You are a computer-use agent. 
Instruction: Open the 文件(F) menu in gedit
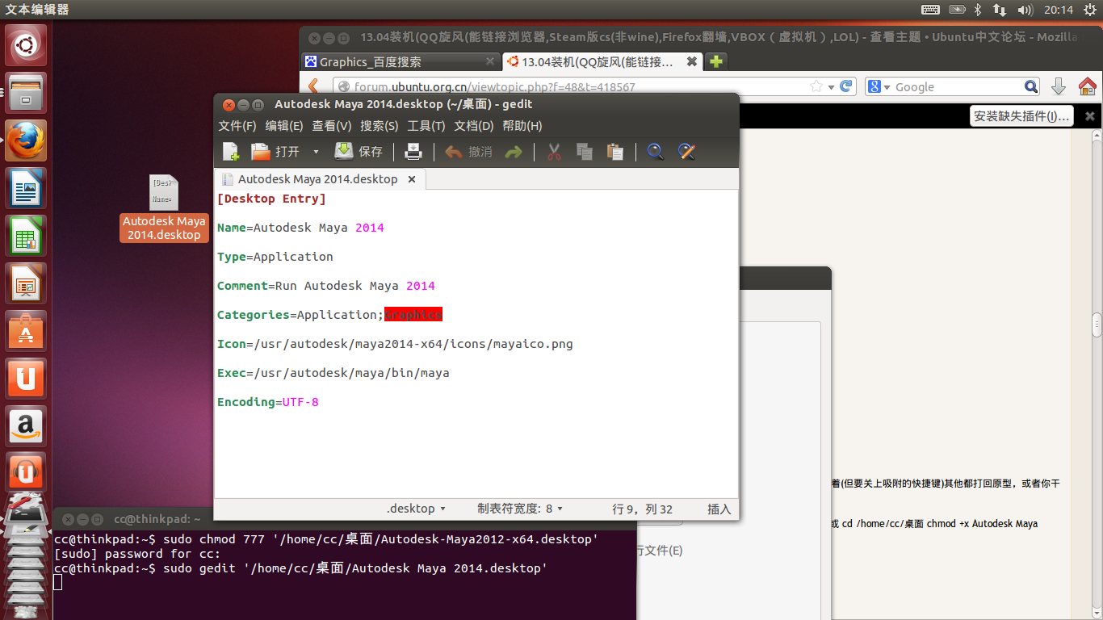tap(237, 126)
